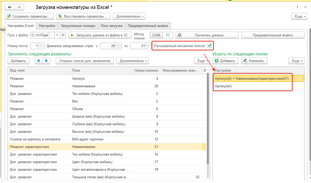Click green plus Добавить in search fields
The height and width of the screenshot is (183, 311).
[x=225, y=61]
